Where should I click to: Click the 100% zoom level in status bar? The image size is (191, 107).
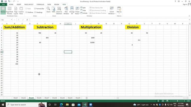[x=188, y=101]
